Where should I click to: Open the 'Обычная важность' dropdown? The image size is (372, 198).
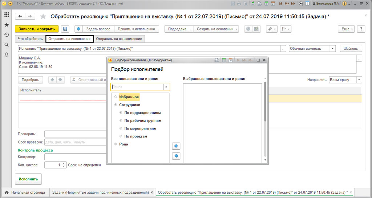[333, 49]
